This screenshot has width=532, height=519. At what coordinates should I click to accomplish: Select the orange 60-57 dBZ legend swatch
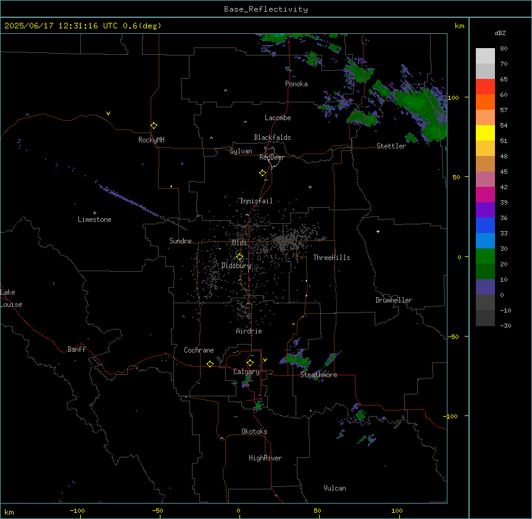pyautogui.click(x=485, y=102)
